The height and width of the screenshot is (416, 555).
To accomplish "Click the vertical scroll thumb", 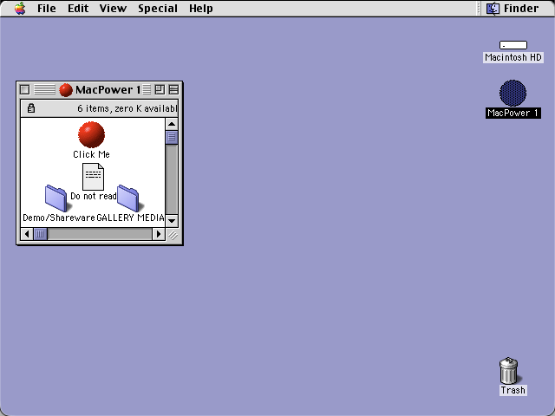I will [172, 137].
